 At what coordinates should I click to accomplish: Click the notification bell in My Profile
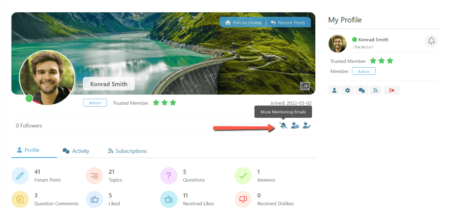point(431,41)
